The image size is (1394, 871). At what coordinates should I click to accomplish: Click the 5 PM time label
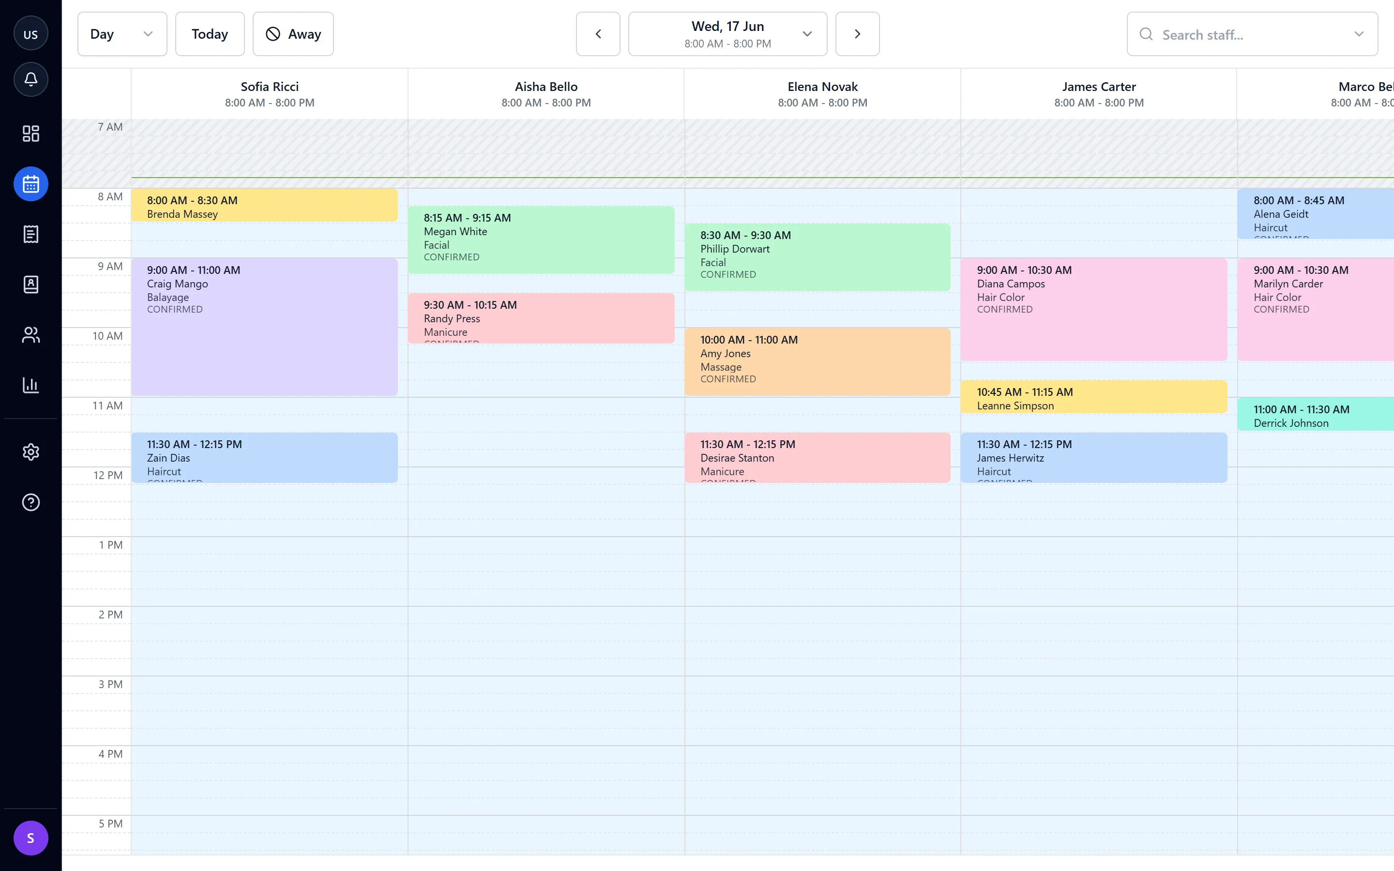point(110,824)
